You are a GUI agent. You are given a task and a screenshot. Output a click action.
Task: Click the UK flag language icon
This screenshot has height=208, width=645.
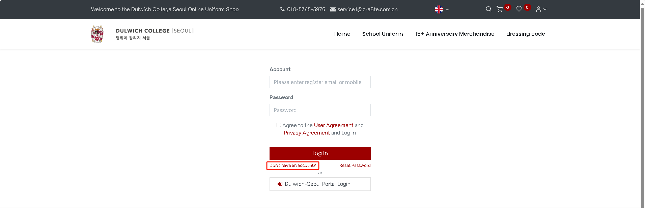(439, 9)
